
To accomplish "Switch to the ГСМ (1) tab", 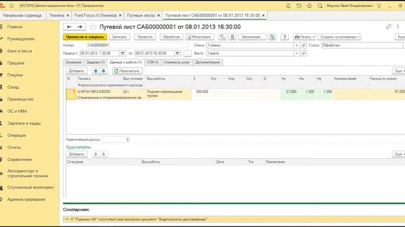I will [153, 62].
